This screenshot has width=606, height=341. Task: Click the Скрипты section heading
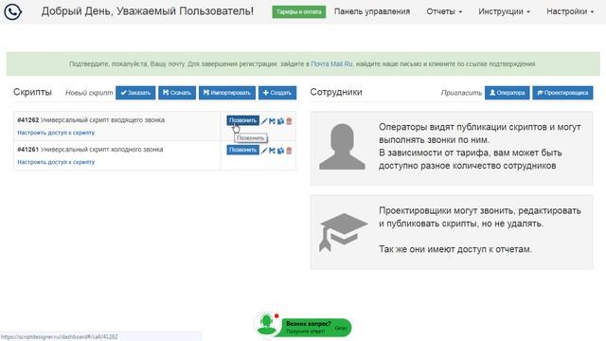(32, 92)
